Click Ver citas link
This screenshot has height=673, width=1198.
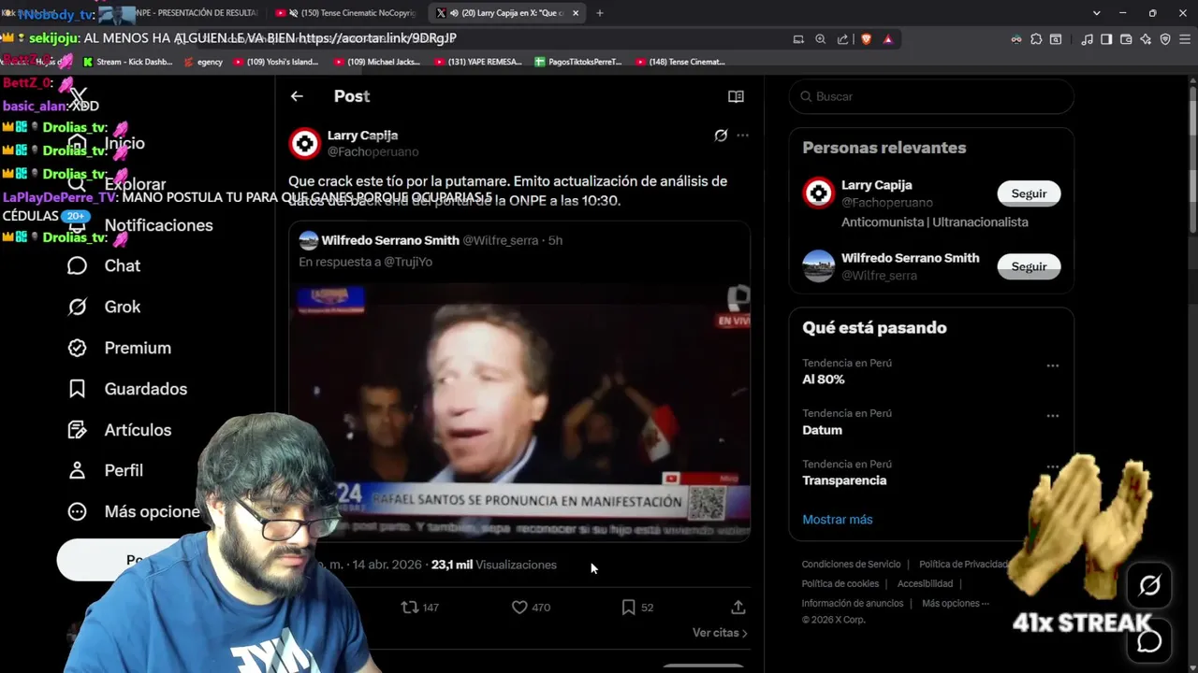(x=720, y=633)
